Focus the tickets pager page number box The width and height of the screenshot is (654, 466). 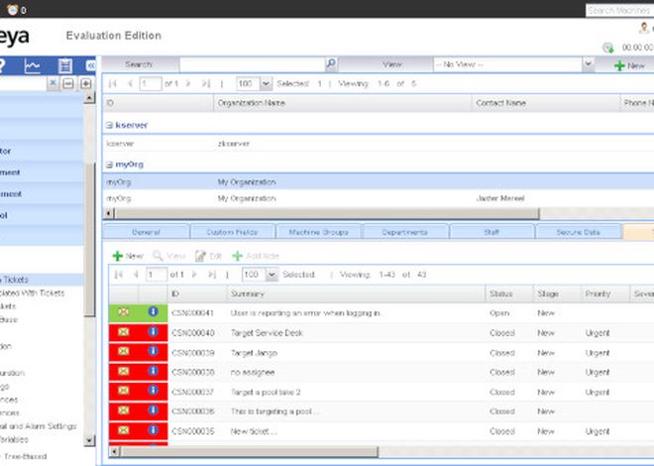tap(156, 275)
